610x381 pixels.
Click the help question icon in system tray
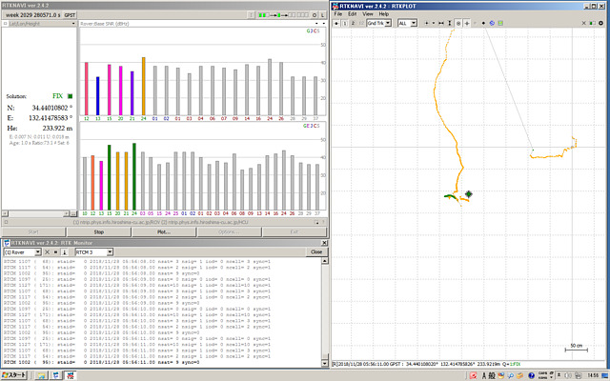(532, 375)
